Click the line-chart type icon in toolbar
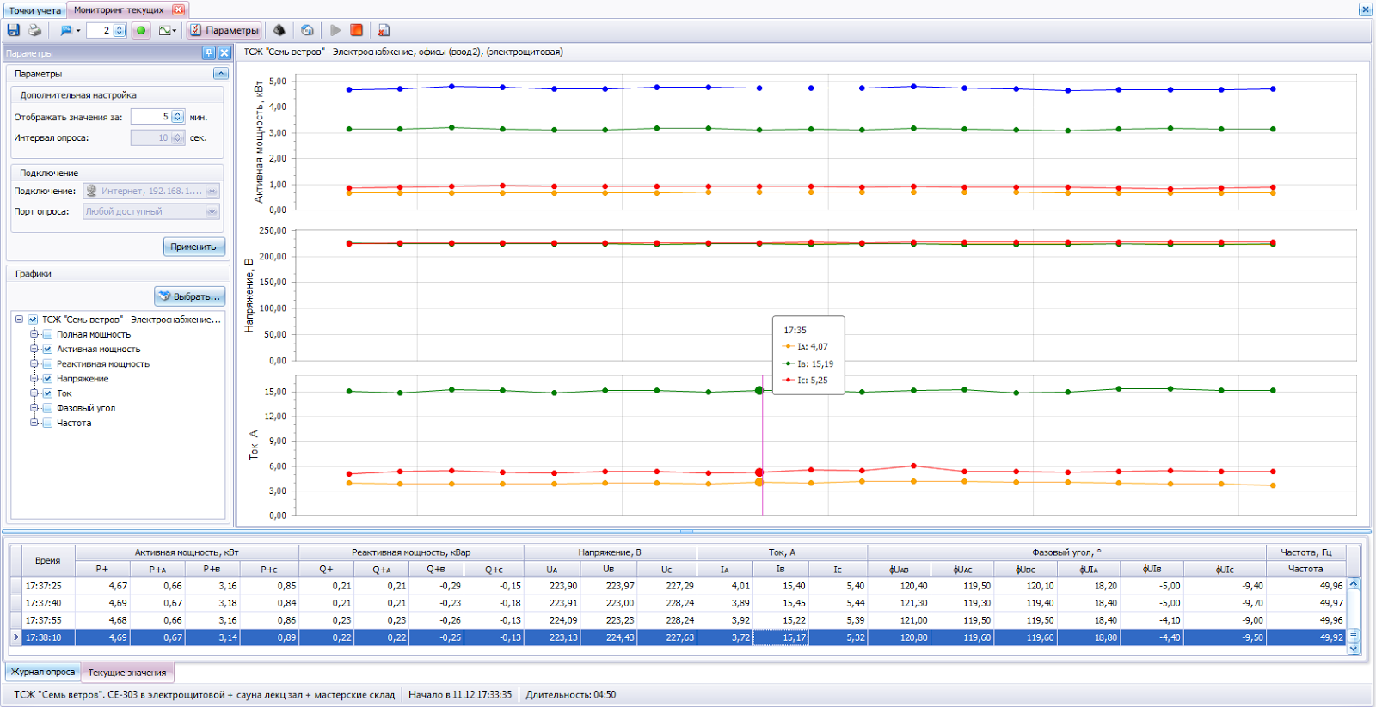 coord(164,30)
